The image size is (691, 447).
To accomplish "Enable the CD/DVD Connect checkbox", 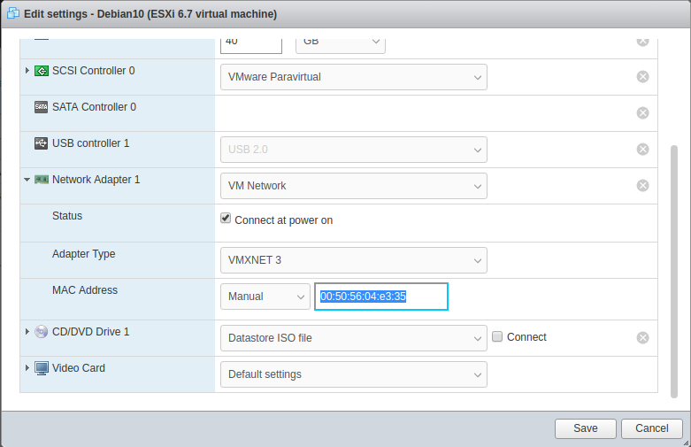I will click(497, 336).
